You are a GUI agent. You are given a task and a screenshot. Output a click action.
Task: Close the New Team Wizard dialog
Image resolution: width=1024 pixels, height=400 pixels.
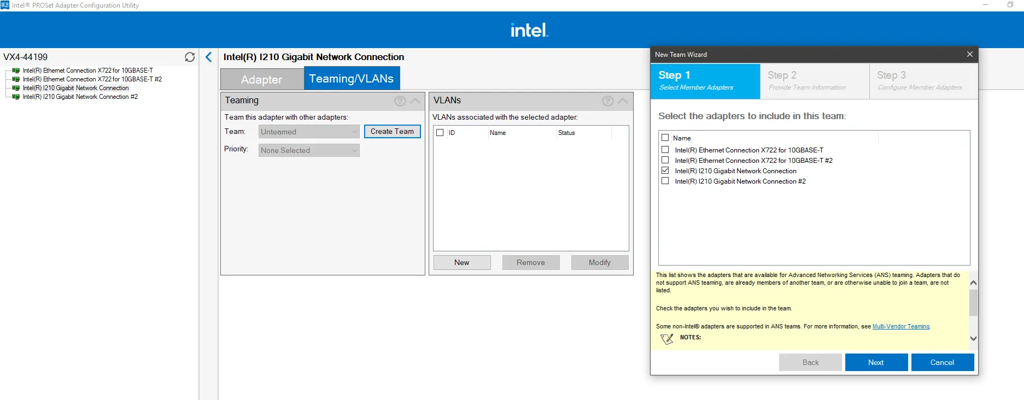click(969, 54)
